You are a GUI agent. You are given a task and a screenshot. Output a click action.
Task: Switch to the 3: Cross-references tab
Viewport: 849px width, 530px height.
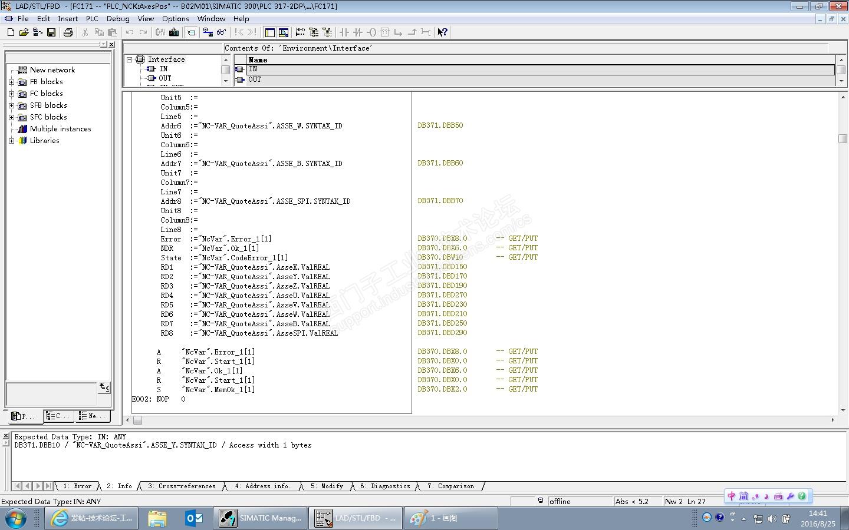pos(182,486)
